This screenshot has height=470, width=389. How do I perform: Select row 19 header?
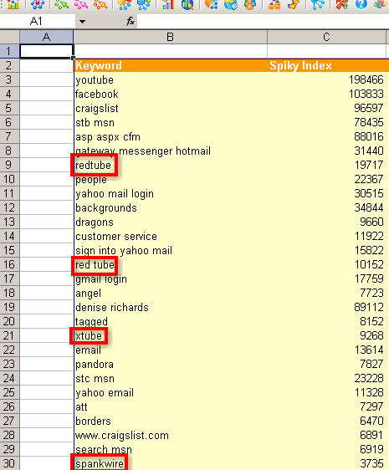[9, 307]
